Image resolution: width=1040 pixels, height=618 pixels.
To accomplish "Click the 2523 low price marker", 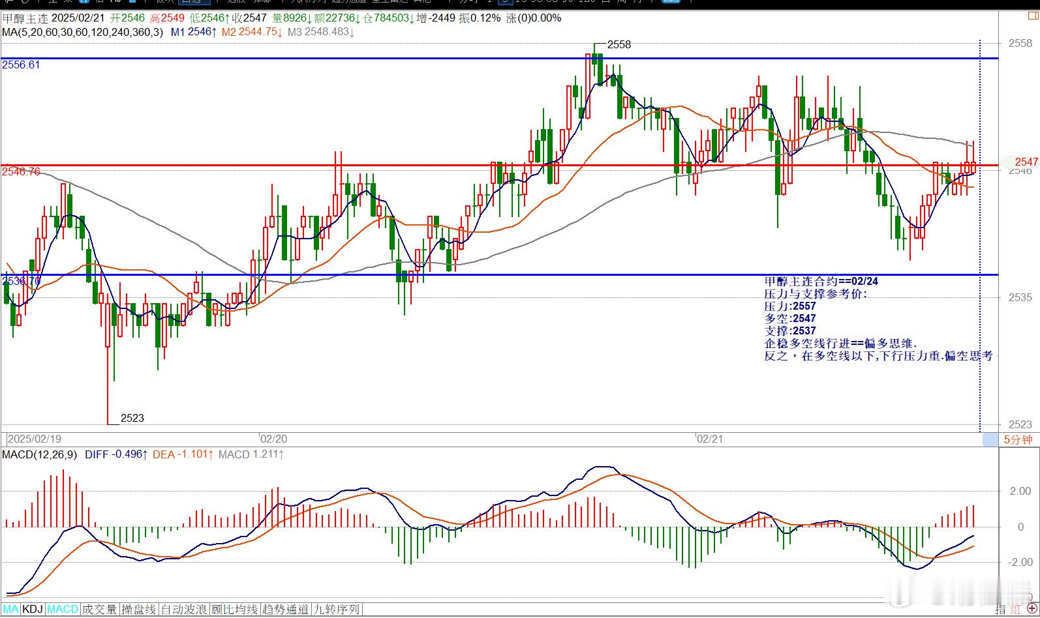I will click(132, 418).
